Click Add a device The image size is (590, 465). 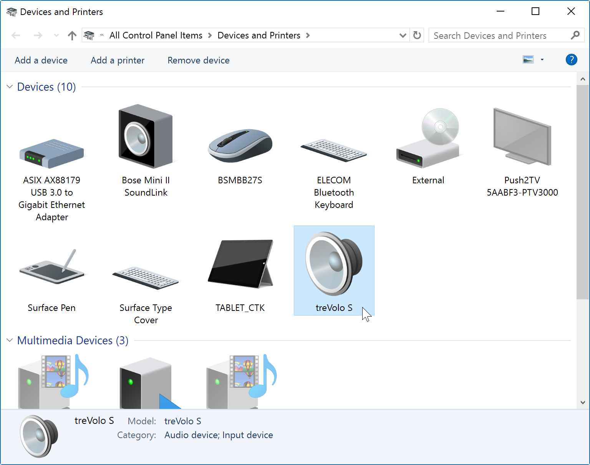pyautogui.click(x=41, y=60)
